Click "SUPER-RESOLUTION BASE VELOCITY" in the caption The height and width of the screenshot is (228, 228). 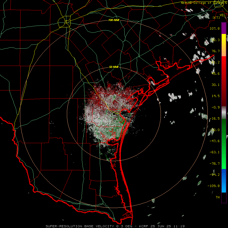point(80,226)
